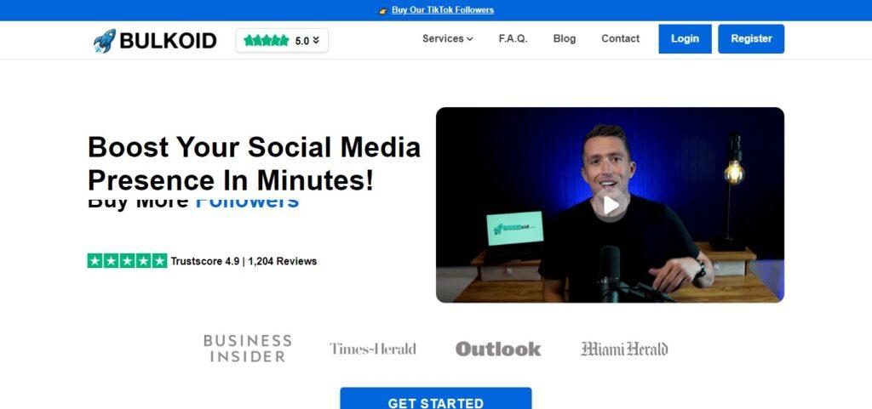Go to the Blog page

(x=565, y=38)
